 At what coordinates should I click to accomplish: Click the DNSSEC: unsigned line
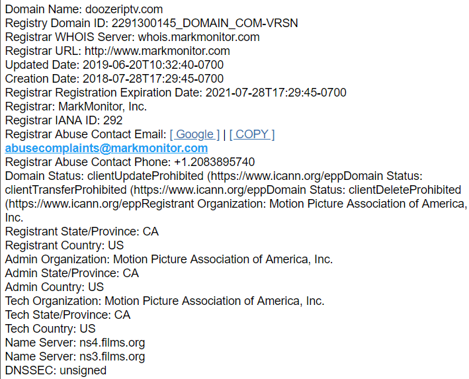pos(56,370)
